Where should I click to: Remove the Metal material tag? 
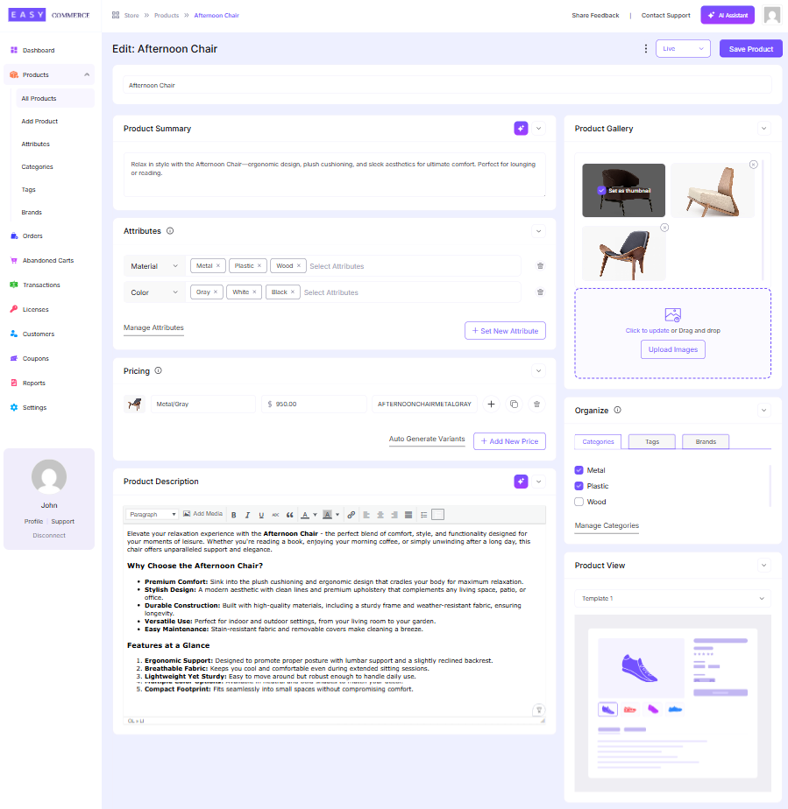[x=218, y=265]
